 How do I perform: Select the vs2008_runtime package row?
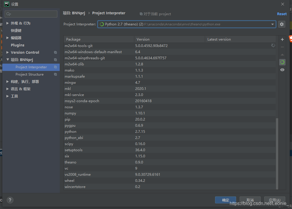[170, 175]
